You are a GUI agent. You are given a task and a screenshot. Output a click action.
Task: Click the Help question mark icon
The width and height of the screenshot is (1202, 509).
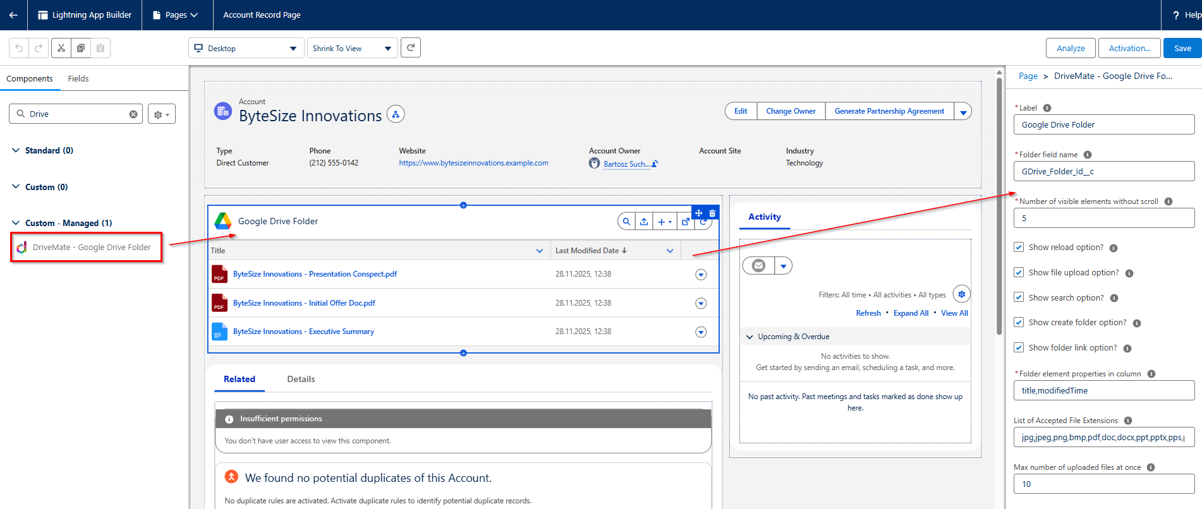click(1175, 15)
